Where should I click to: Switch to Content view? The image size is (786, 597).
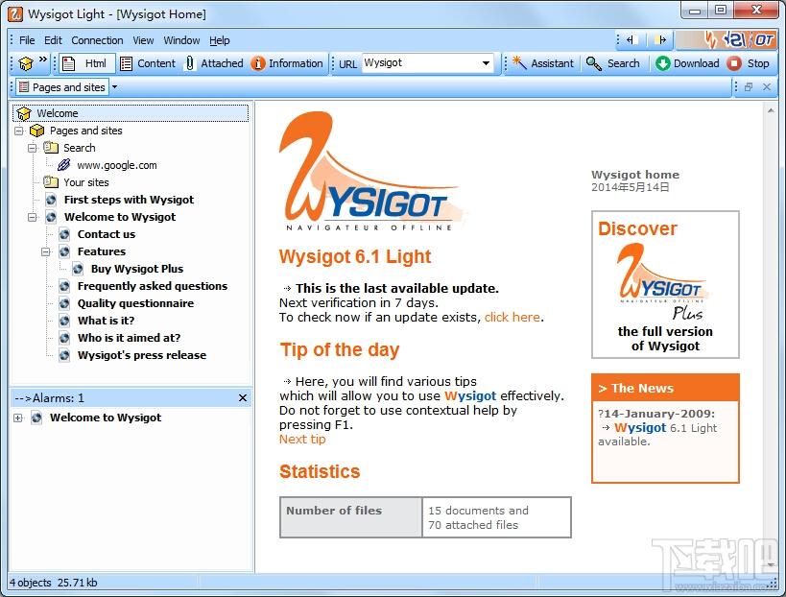(x=148, y=63)
